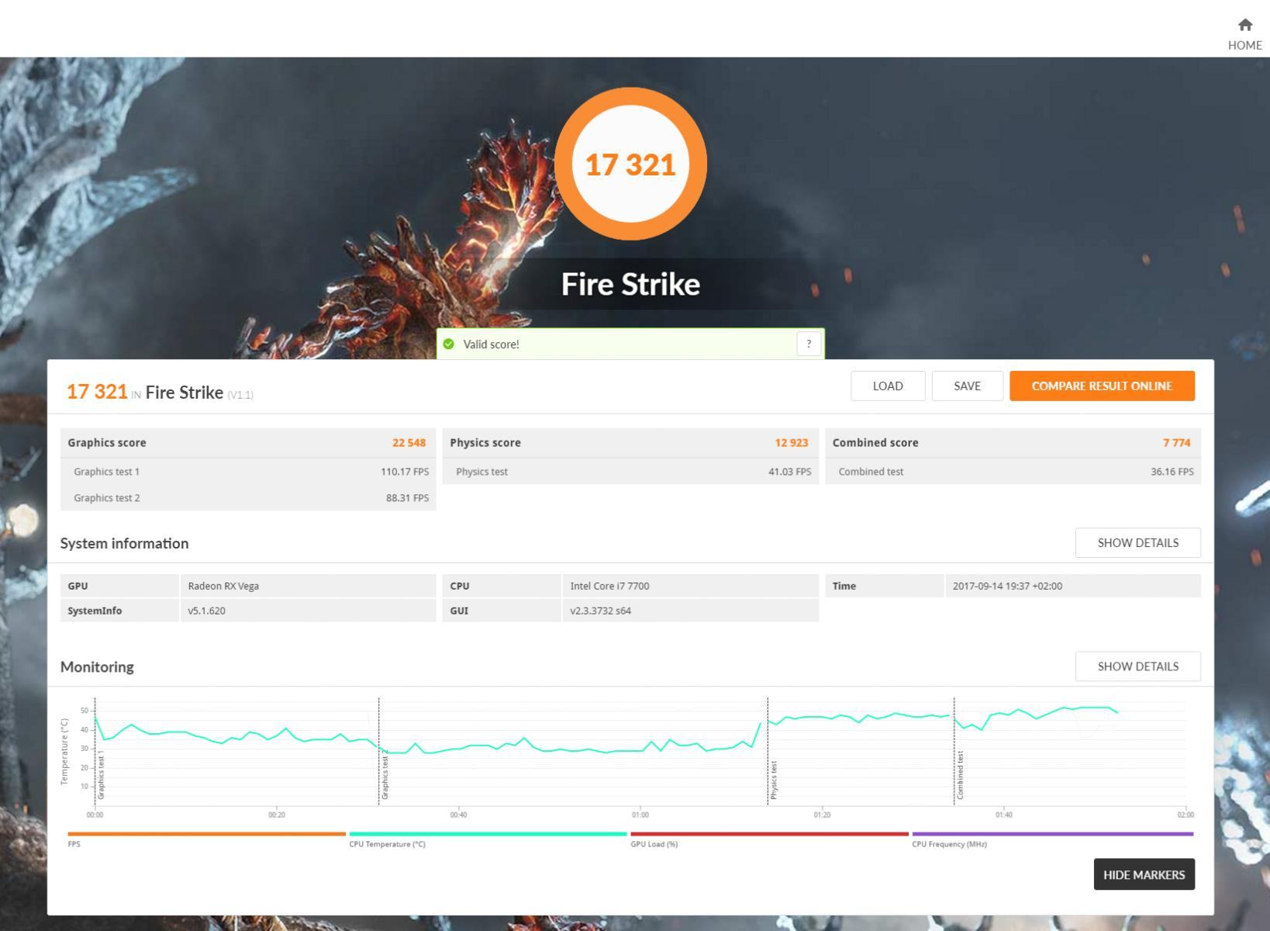Show details for System information
The width and height of the screenshot is (1270, 931).
pyautogui.click(x=1137, y=542)
